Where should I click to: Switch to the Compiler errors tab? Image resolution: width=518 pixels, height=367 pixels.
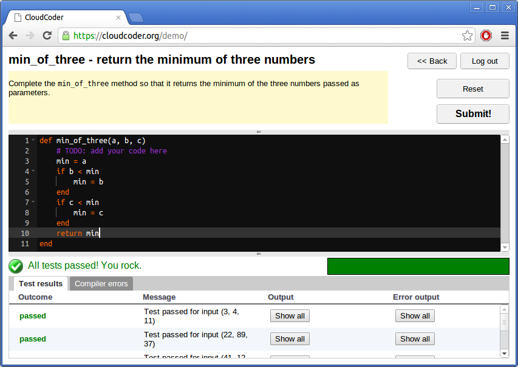click(x=101, y=283)
